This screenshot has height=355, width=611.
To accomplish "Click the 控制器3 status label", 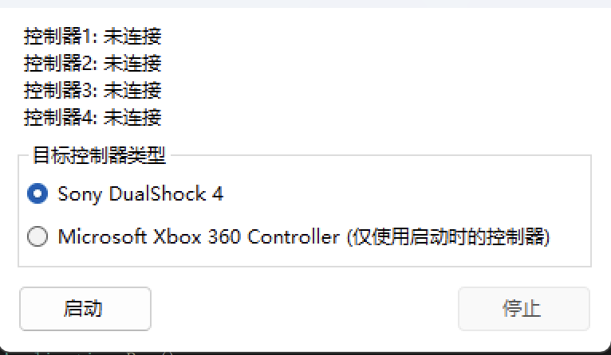I will tap(93, 90).
